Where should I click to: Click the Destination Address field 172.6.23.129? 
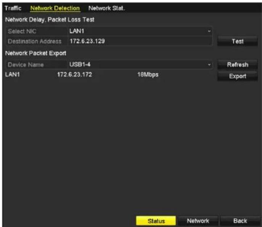tap(140, 41)
